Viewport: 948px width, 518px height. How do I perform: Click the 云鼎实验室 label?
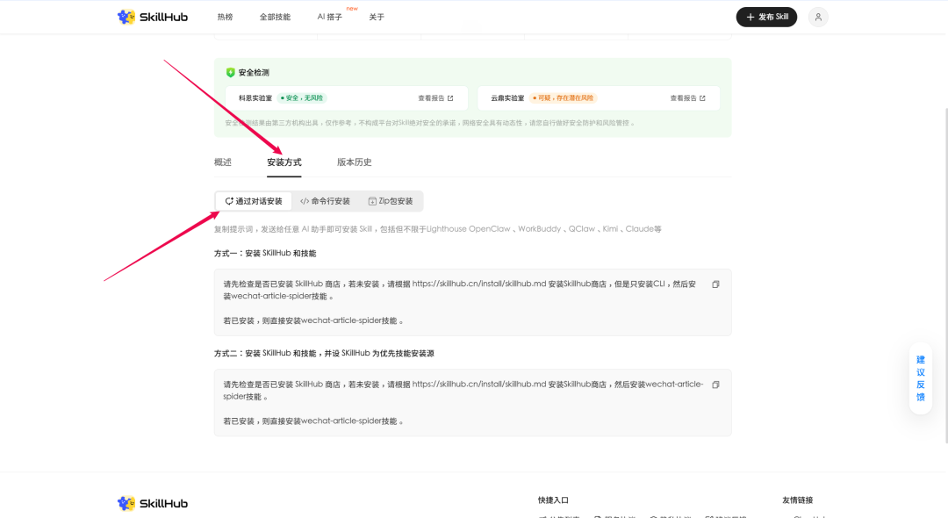507,98
